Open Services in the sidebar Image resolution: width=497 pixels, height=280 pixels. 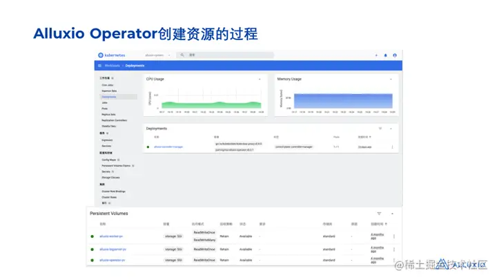click(106, 146)
